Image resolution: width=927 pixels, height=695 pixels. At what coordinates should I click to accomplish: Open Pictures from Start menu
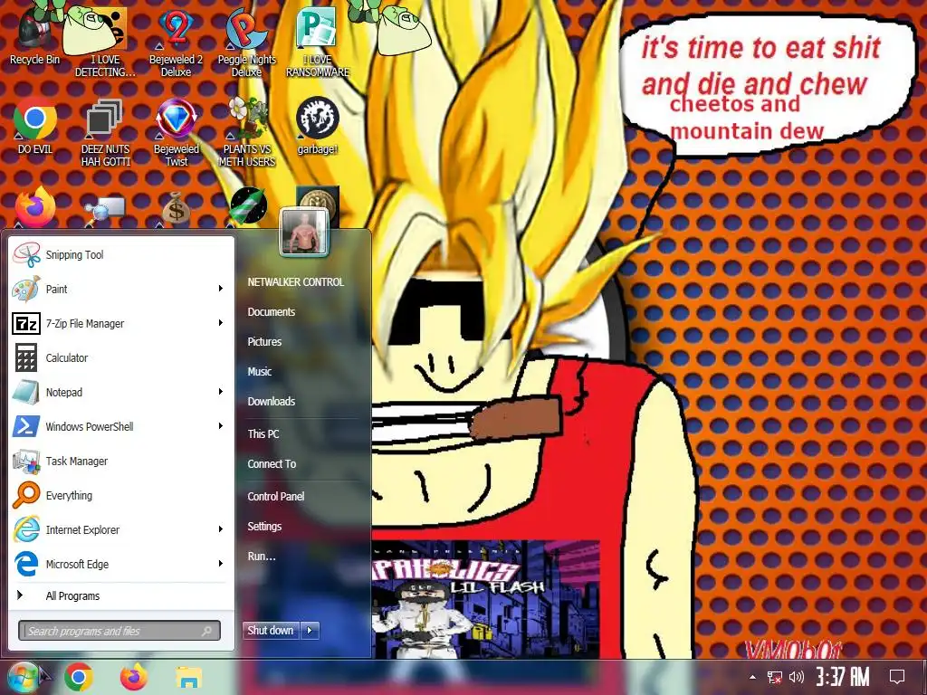(264, 341)
